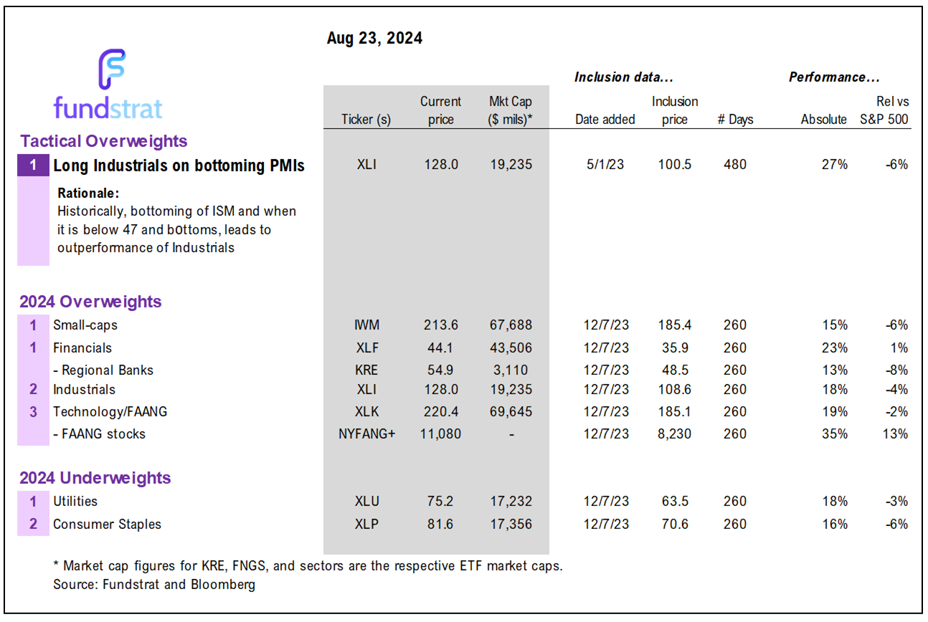Click the Mkt Cap column header
The height and width of the screenshot is (622, 928).
point(510,110)
